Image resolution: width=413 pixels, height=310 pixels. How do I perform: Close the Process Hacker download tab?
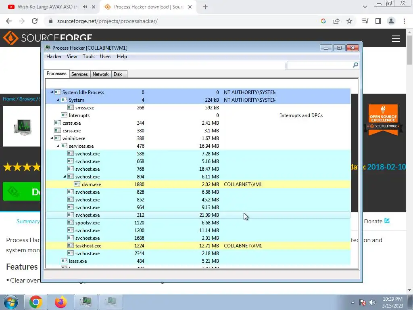[190, 7]
